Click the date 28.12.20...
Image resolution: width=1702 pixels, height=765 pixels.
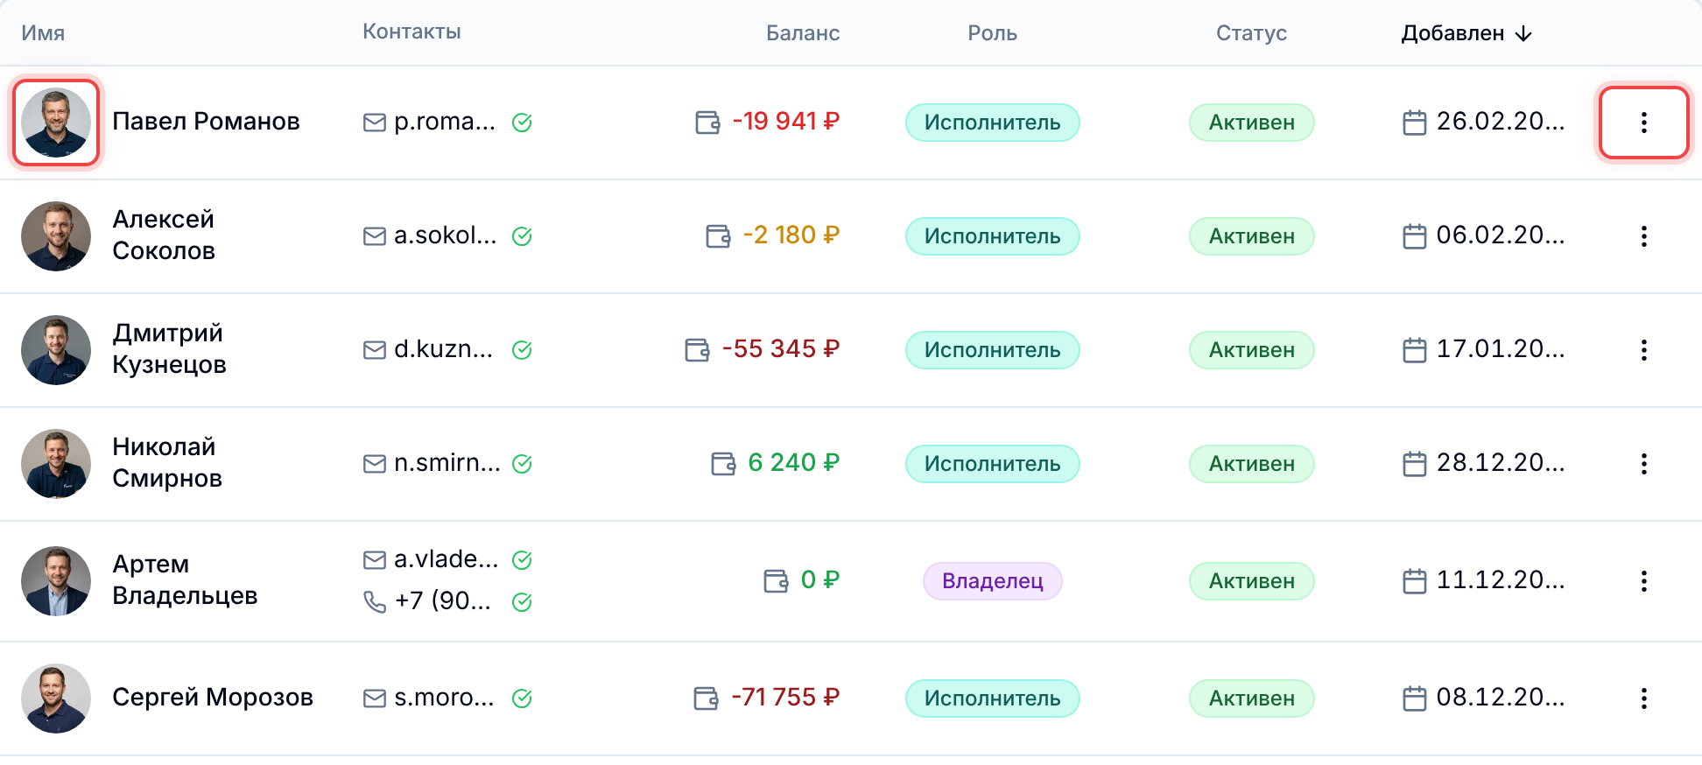1501,463
